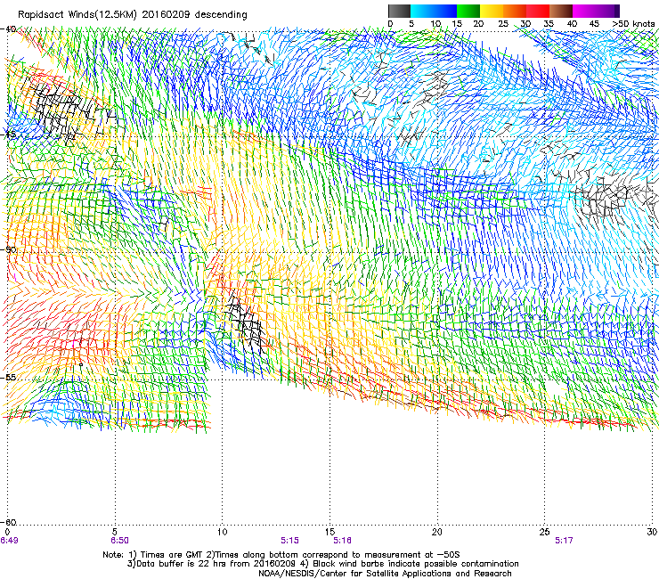Click the '35' label under the color legend

pyautogui.click(x=549, y=24)
